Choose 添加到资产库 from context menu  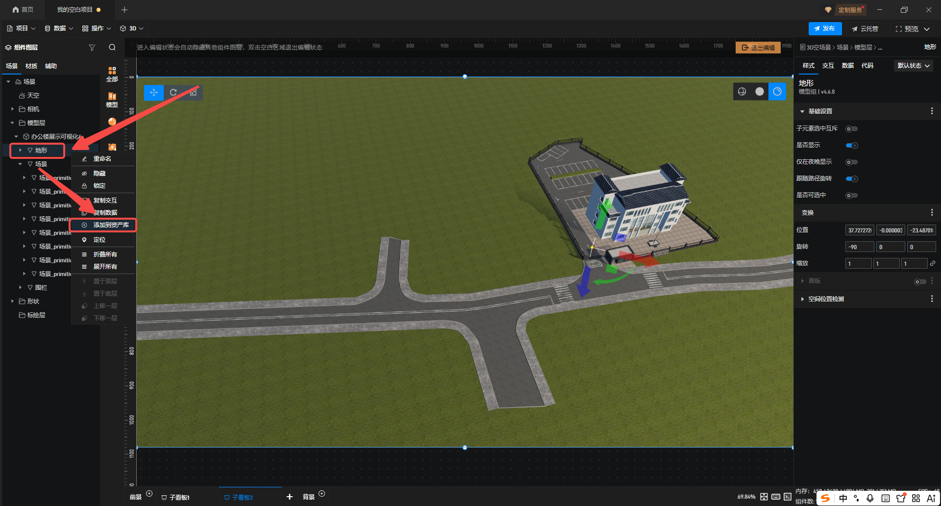(x=111, y=225)
